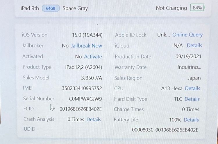Click the TLC hard disk value

pyautogui.click(x=178, y=99)
